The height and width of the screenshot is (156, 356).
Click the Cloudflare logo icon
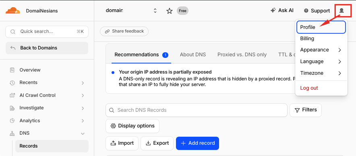13,11
